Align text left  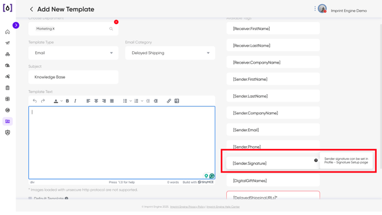point(88,101)
